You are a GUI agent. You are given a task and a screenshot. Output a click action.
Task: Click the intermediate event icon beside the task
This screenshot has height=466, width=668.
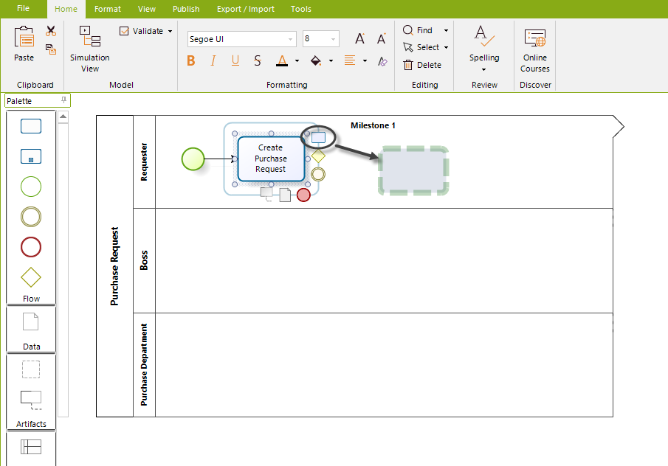coord(318,174)
